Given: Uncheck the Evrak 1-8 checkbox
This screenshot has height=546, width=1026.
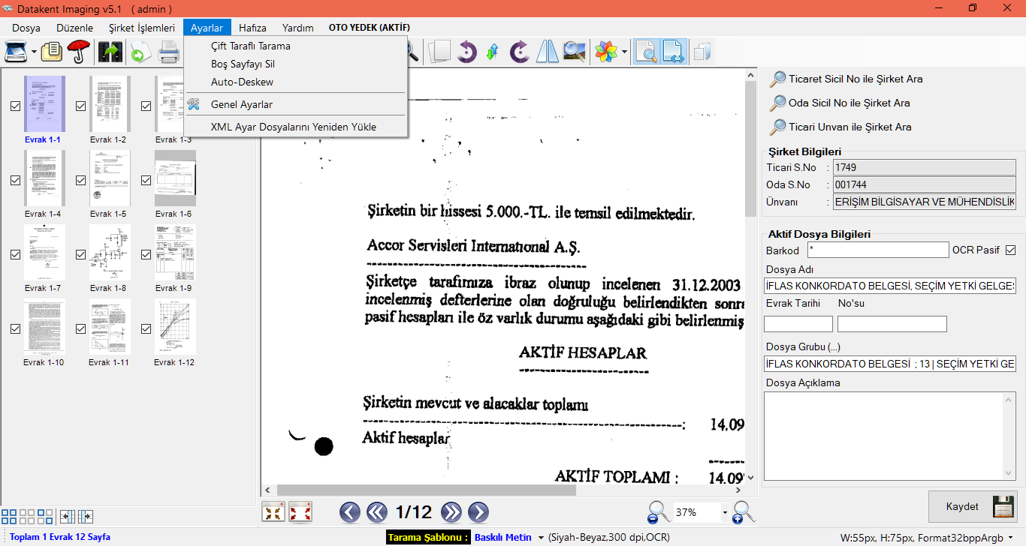Looking at the screenshot, I should [x=81, y=255].
